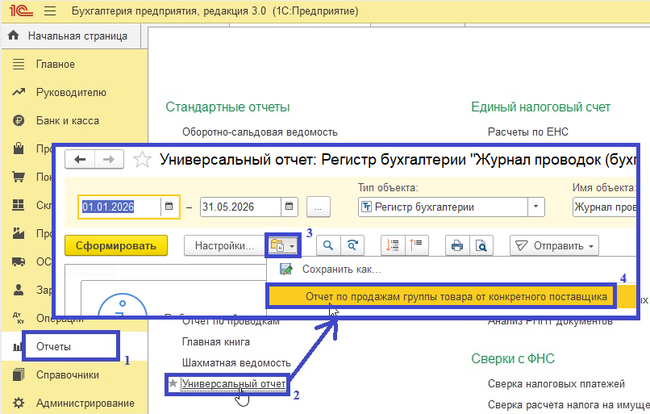Open the Отправить dropdown button
The width and height of the screenshot is (650, 414).
554,245
